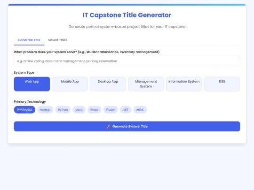
Task: Click 'What problem does your system solve?' label
Action: (87, 52)
